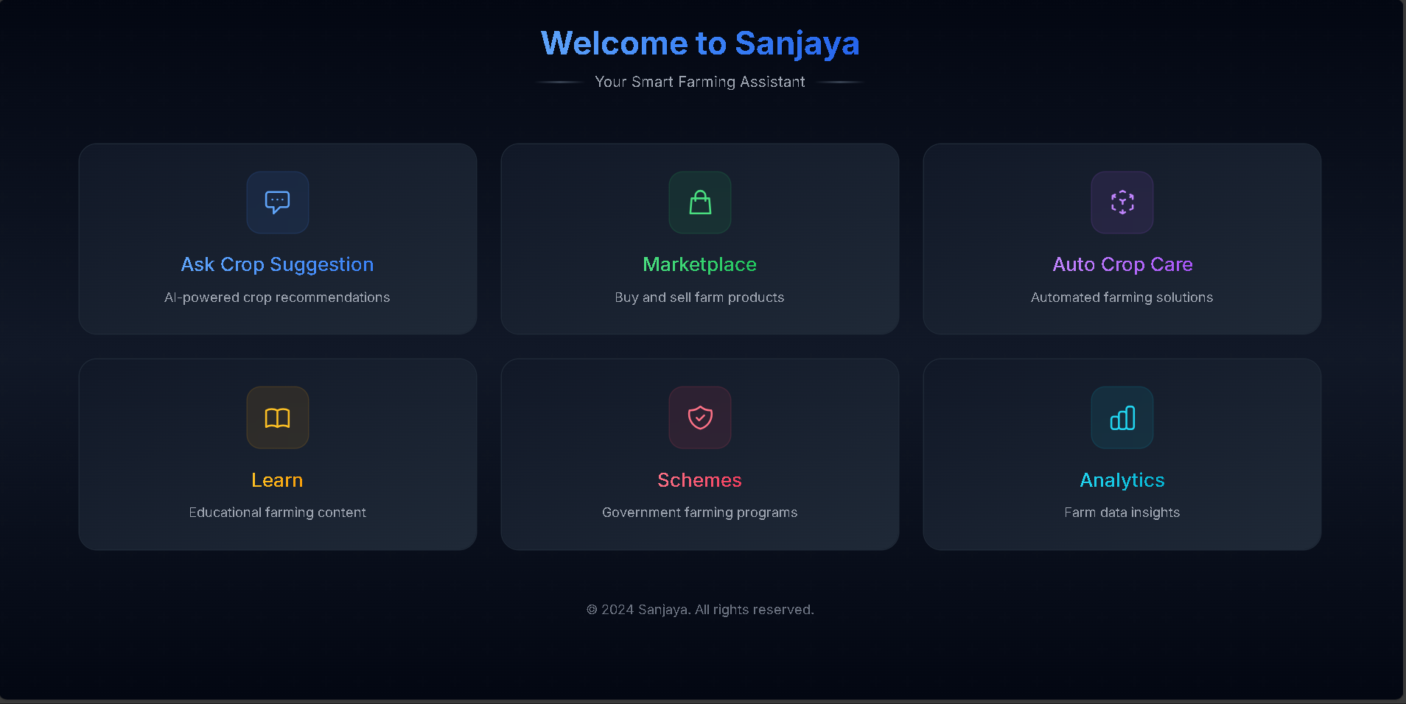Click the 2024 Sanjaya copyright footer text
Screen dimensions: 1406x704
699,610
